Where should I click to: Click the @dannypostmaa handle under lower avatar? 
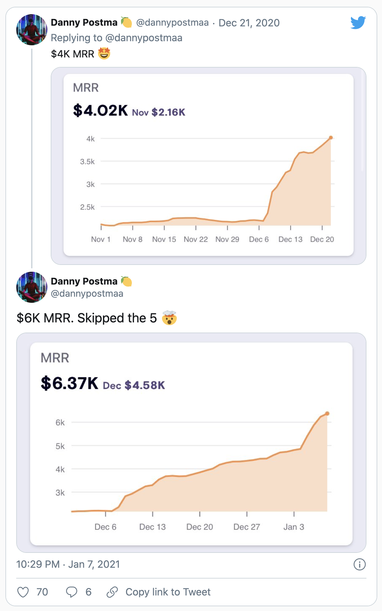87,293
